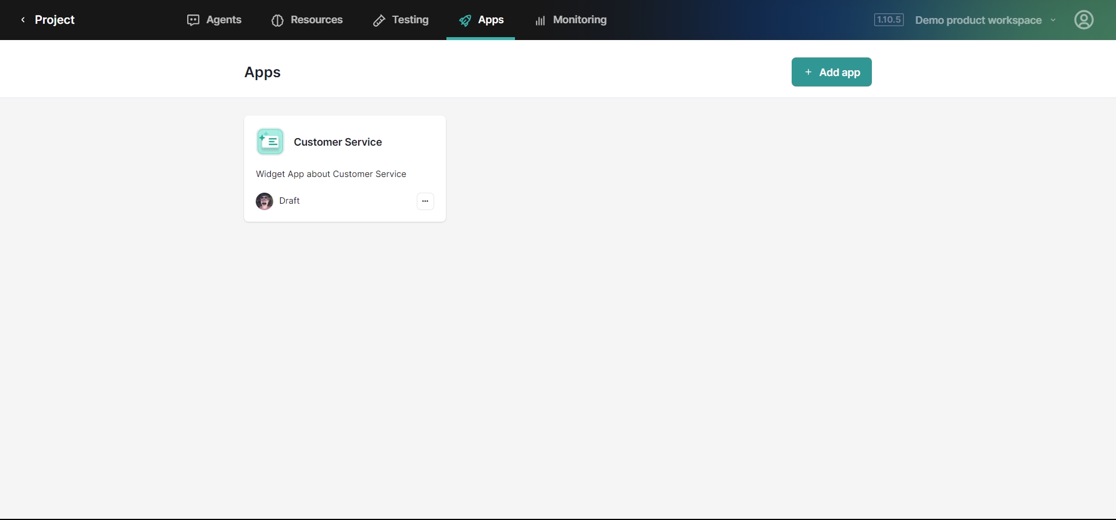
Task: Click the Customer Service app widget icon
Action: 270,142
